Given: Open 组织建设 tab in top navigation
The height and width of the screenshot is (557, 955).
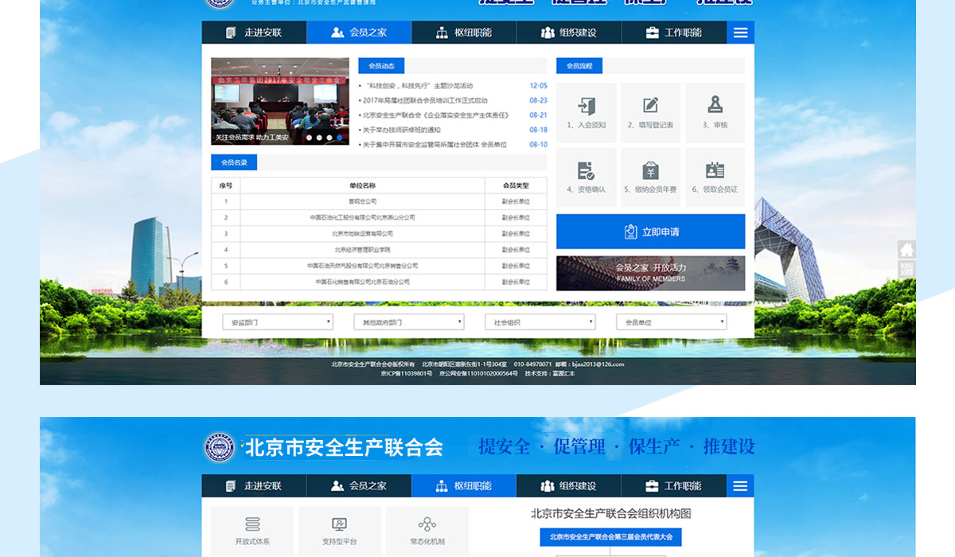Looking at the screenshot, I should click(568, 33).
